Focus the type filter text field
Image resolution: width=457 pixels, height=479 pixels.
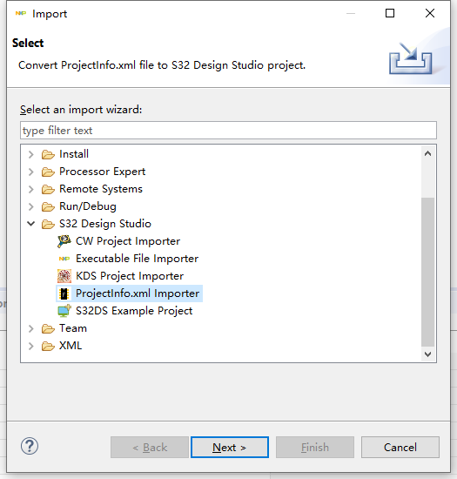tap(228, 131)
